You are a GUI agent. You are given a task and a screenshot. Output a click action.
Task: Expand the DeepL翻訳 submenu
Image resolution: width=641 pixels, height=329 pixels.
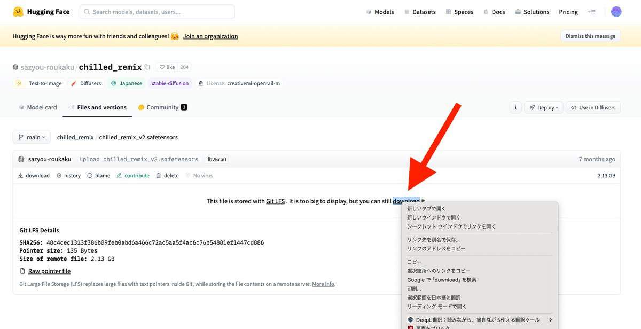click(x=479, y=320)
